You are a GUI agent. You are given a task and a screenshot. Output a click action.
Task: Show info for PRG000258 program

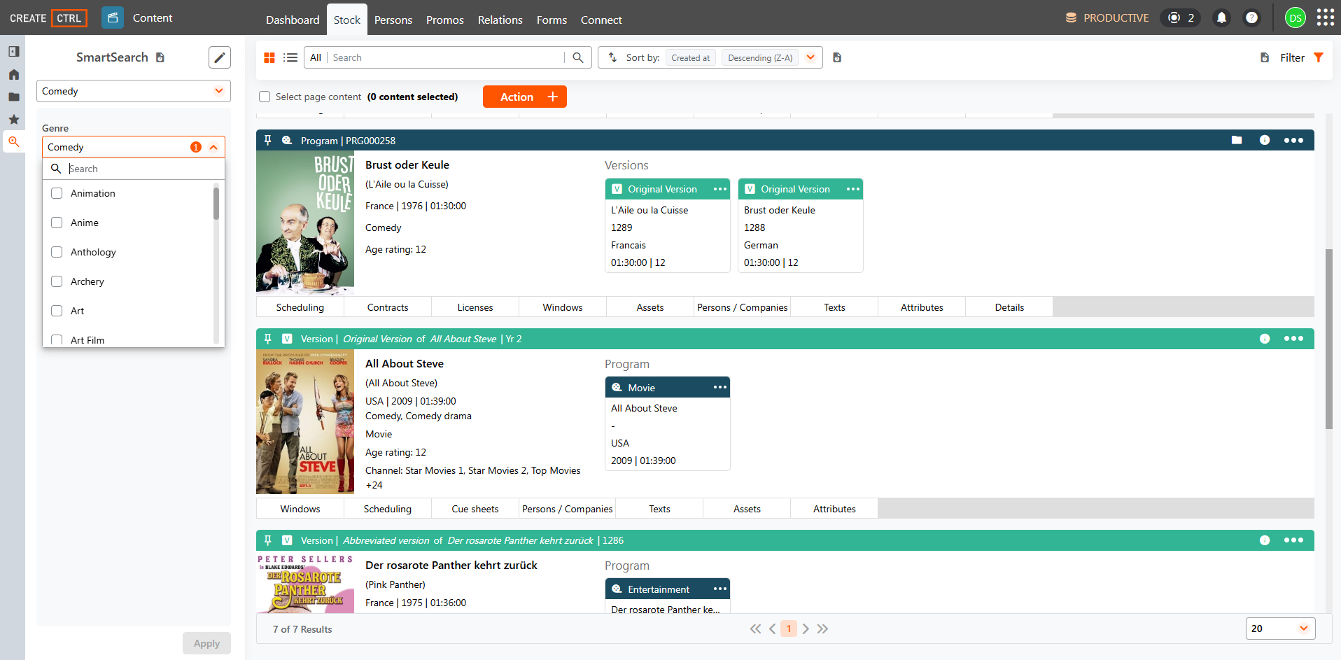[1265, 140]
